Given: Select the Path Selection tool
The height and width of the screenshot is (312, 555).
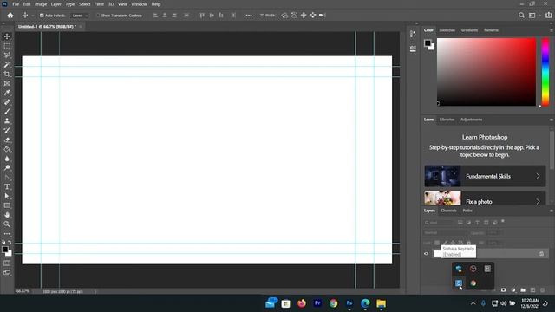Looking at the screenshot, I should [x=7, y=196].
